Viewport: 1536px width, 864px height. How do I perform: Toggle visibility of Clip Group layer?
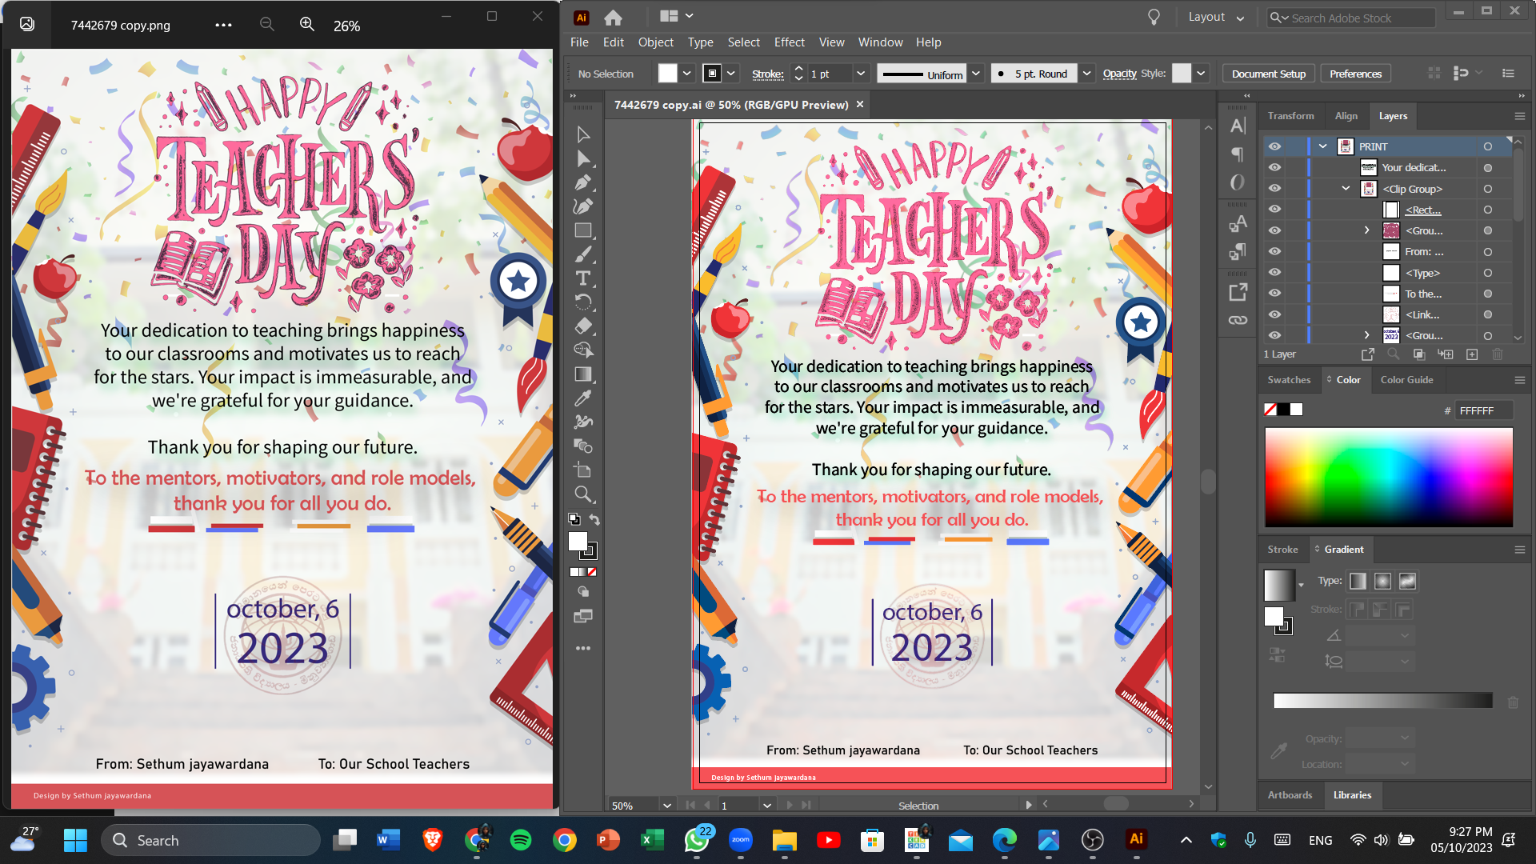tap(1274, 189)
